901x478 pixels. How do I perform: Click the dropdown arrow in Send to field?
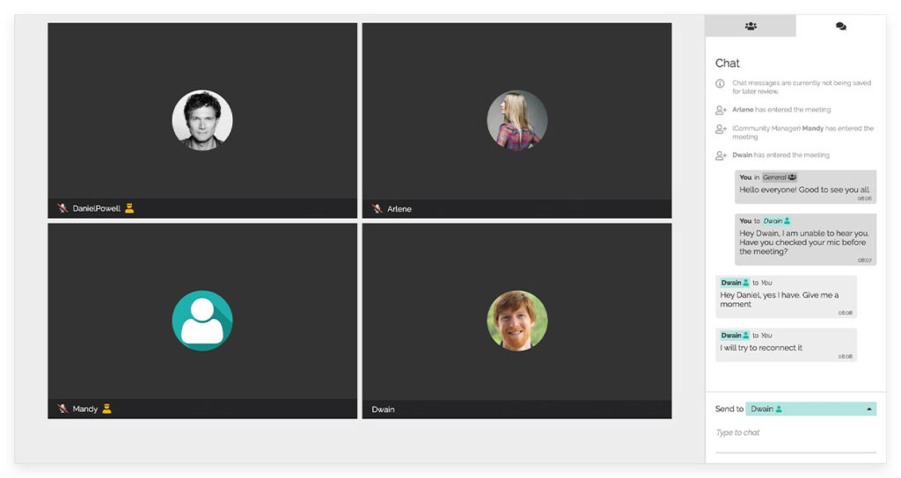pyautogui.click(x=868, y=409)
